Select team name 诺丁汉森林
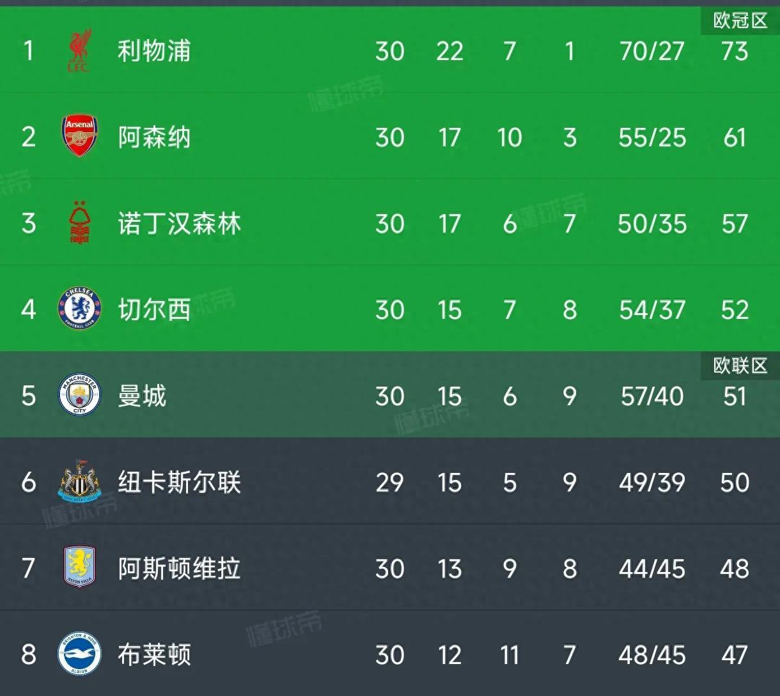780x696 pixels. 179,224
